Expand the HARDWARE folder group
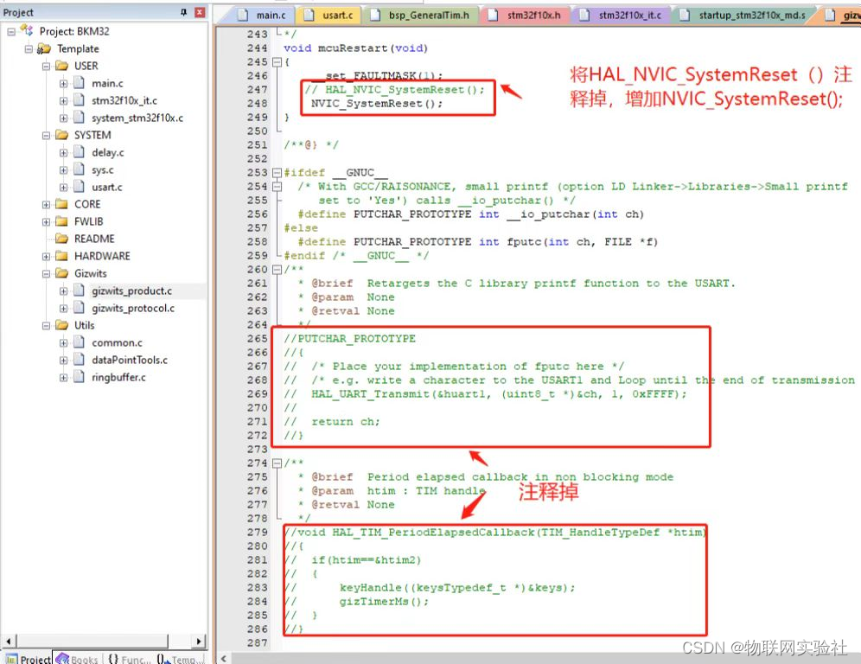 click(x=46, y=256)
